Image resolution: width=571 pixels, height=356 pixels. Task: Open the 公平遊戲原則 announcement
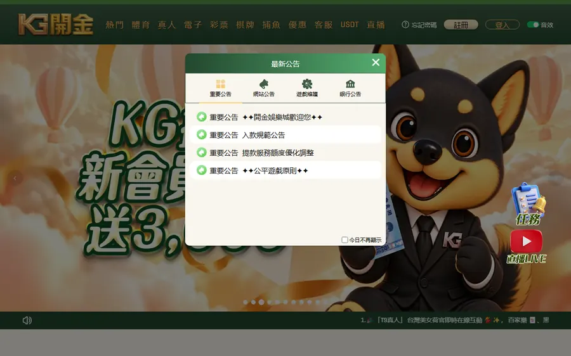tap(285, 170)
